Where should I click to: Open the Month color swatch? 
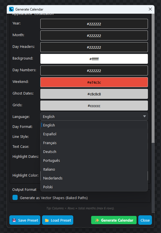(x=94, y=36)
